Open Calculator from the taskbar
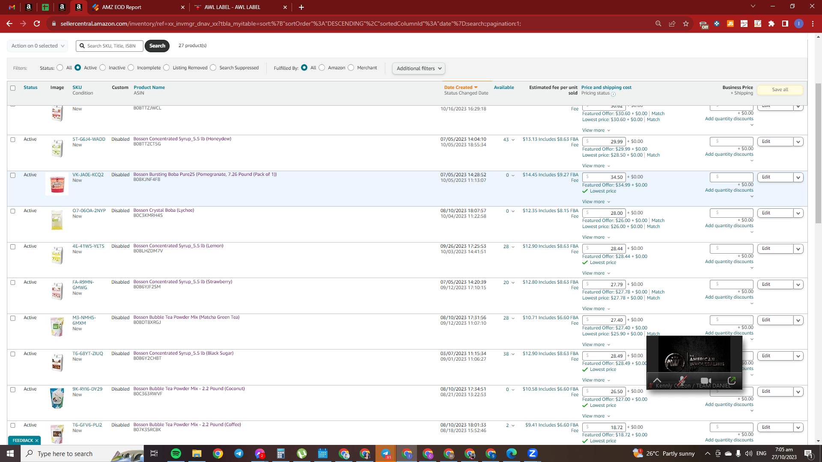The height and width of the screenshot is (462, 822). coord(280,453)
